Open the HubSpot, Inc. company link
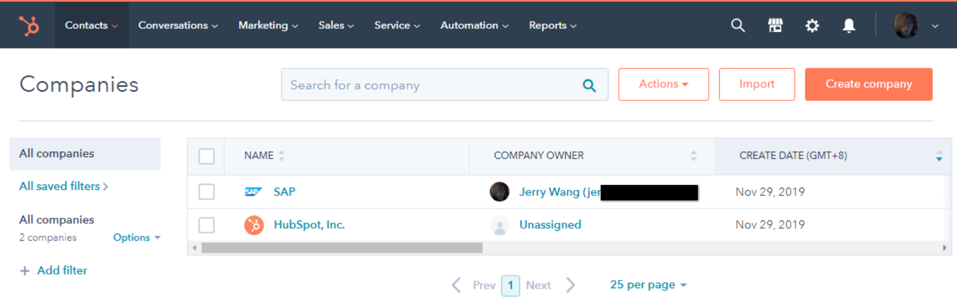957x304 pixels. pos(309,225)
